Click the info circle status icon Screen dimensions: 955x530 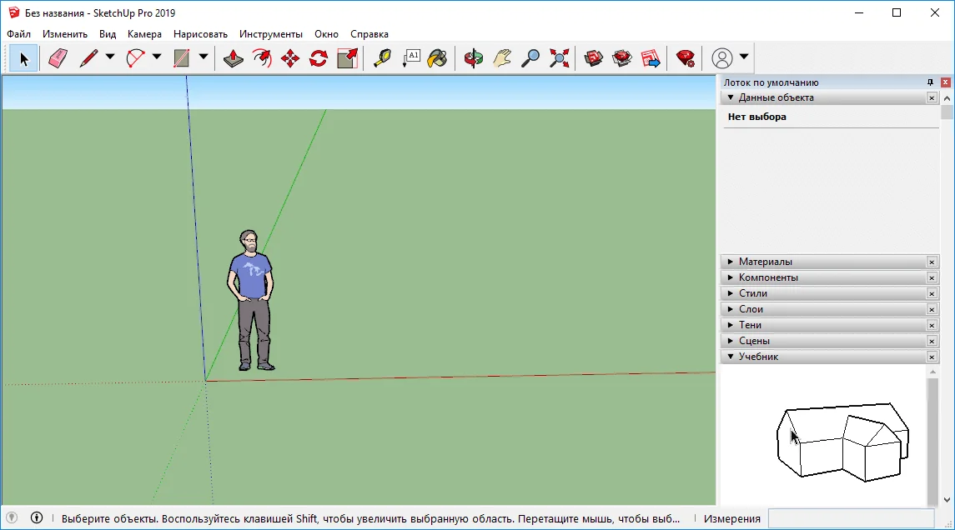pos(37,517)
